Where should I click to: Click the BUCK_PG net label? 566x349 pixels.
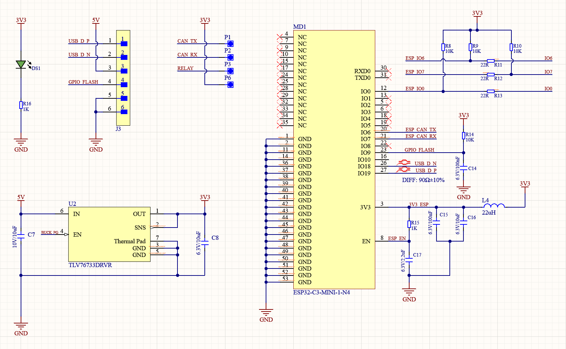[x=50, y=232]
